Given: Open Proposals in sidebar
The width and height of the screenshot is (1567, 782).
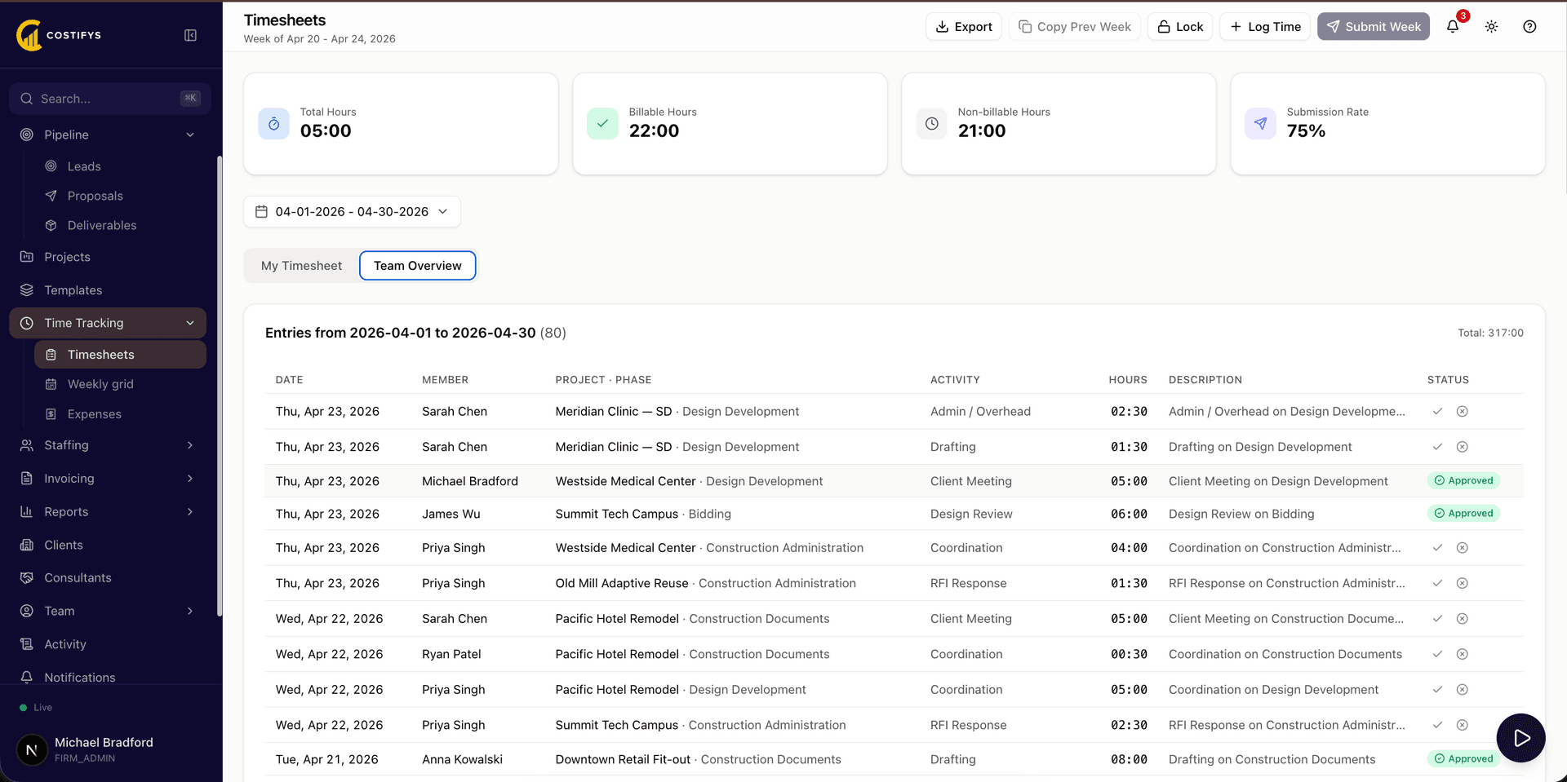Looking at the screenshot, I should [120, 196].
